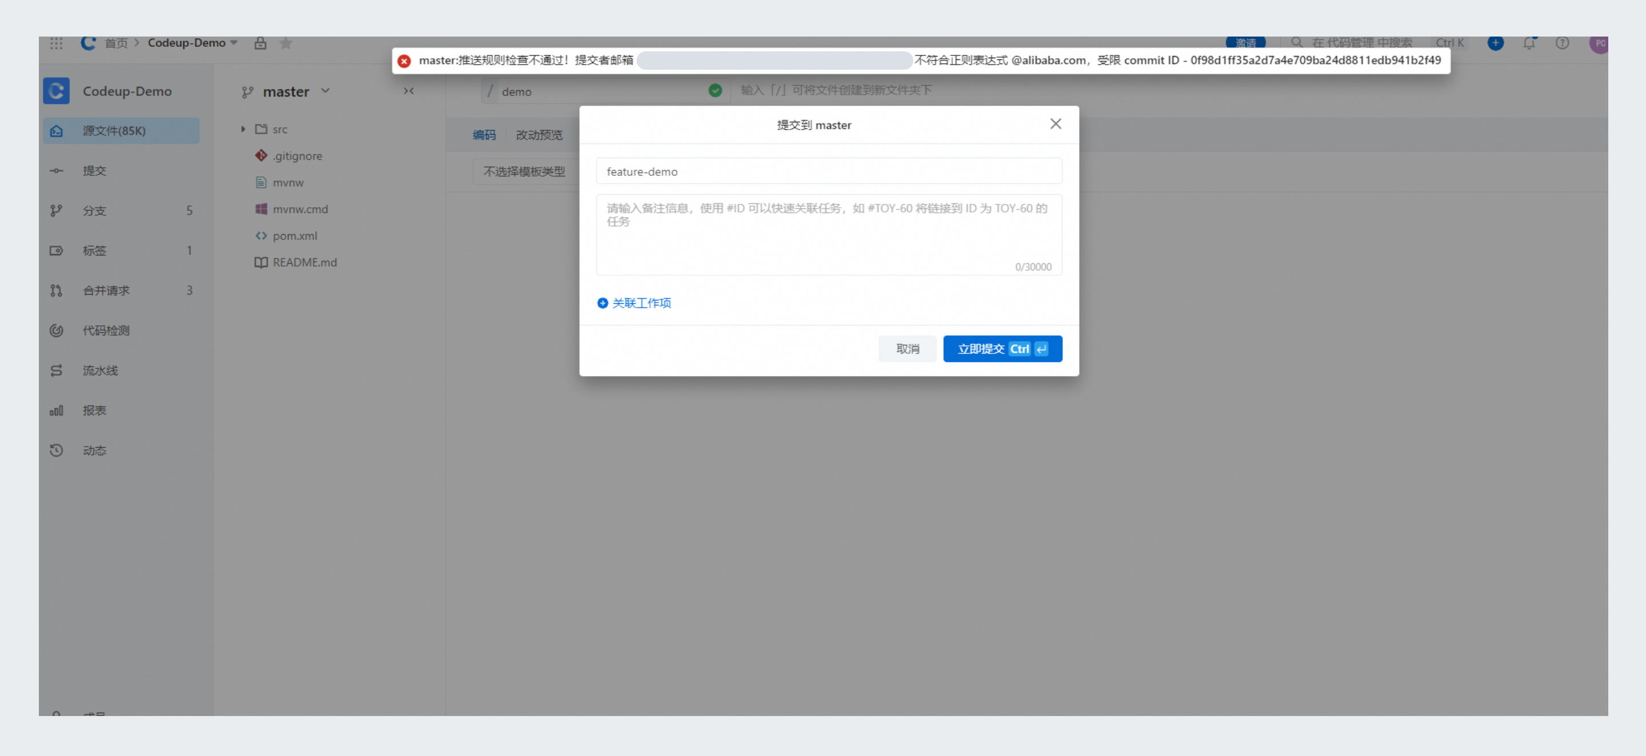Collapse the file tree panel
The height and width of the screenshot is (756, 1646).
click(408, 91)
